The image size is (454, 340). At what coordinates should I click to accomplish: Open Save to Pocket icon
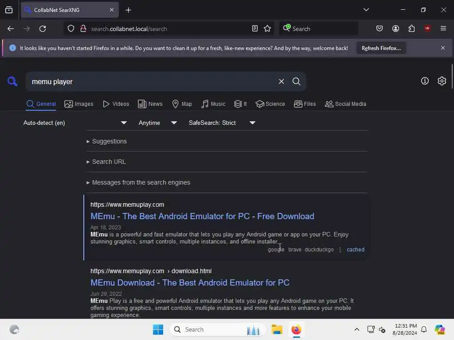(x=380, y=29)
